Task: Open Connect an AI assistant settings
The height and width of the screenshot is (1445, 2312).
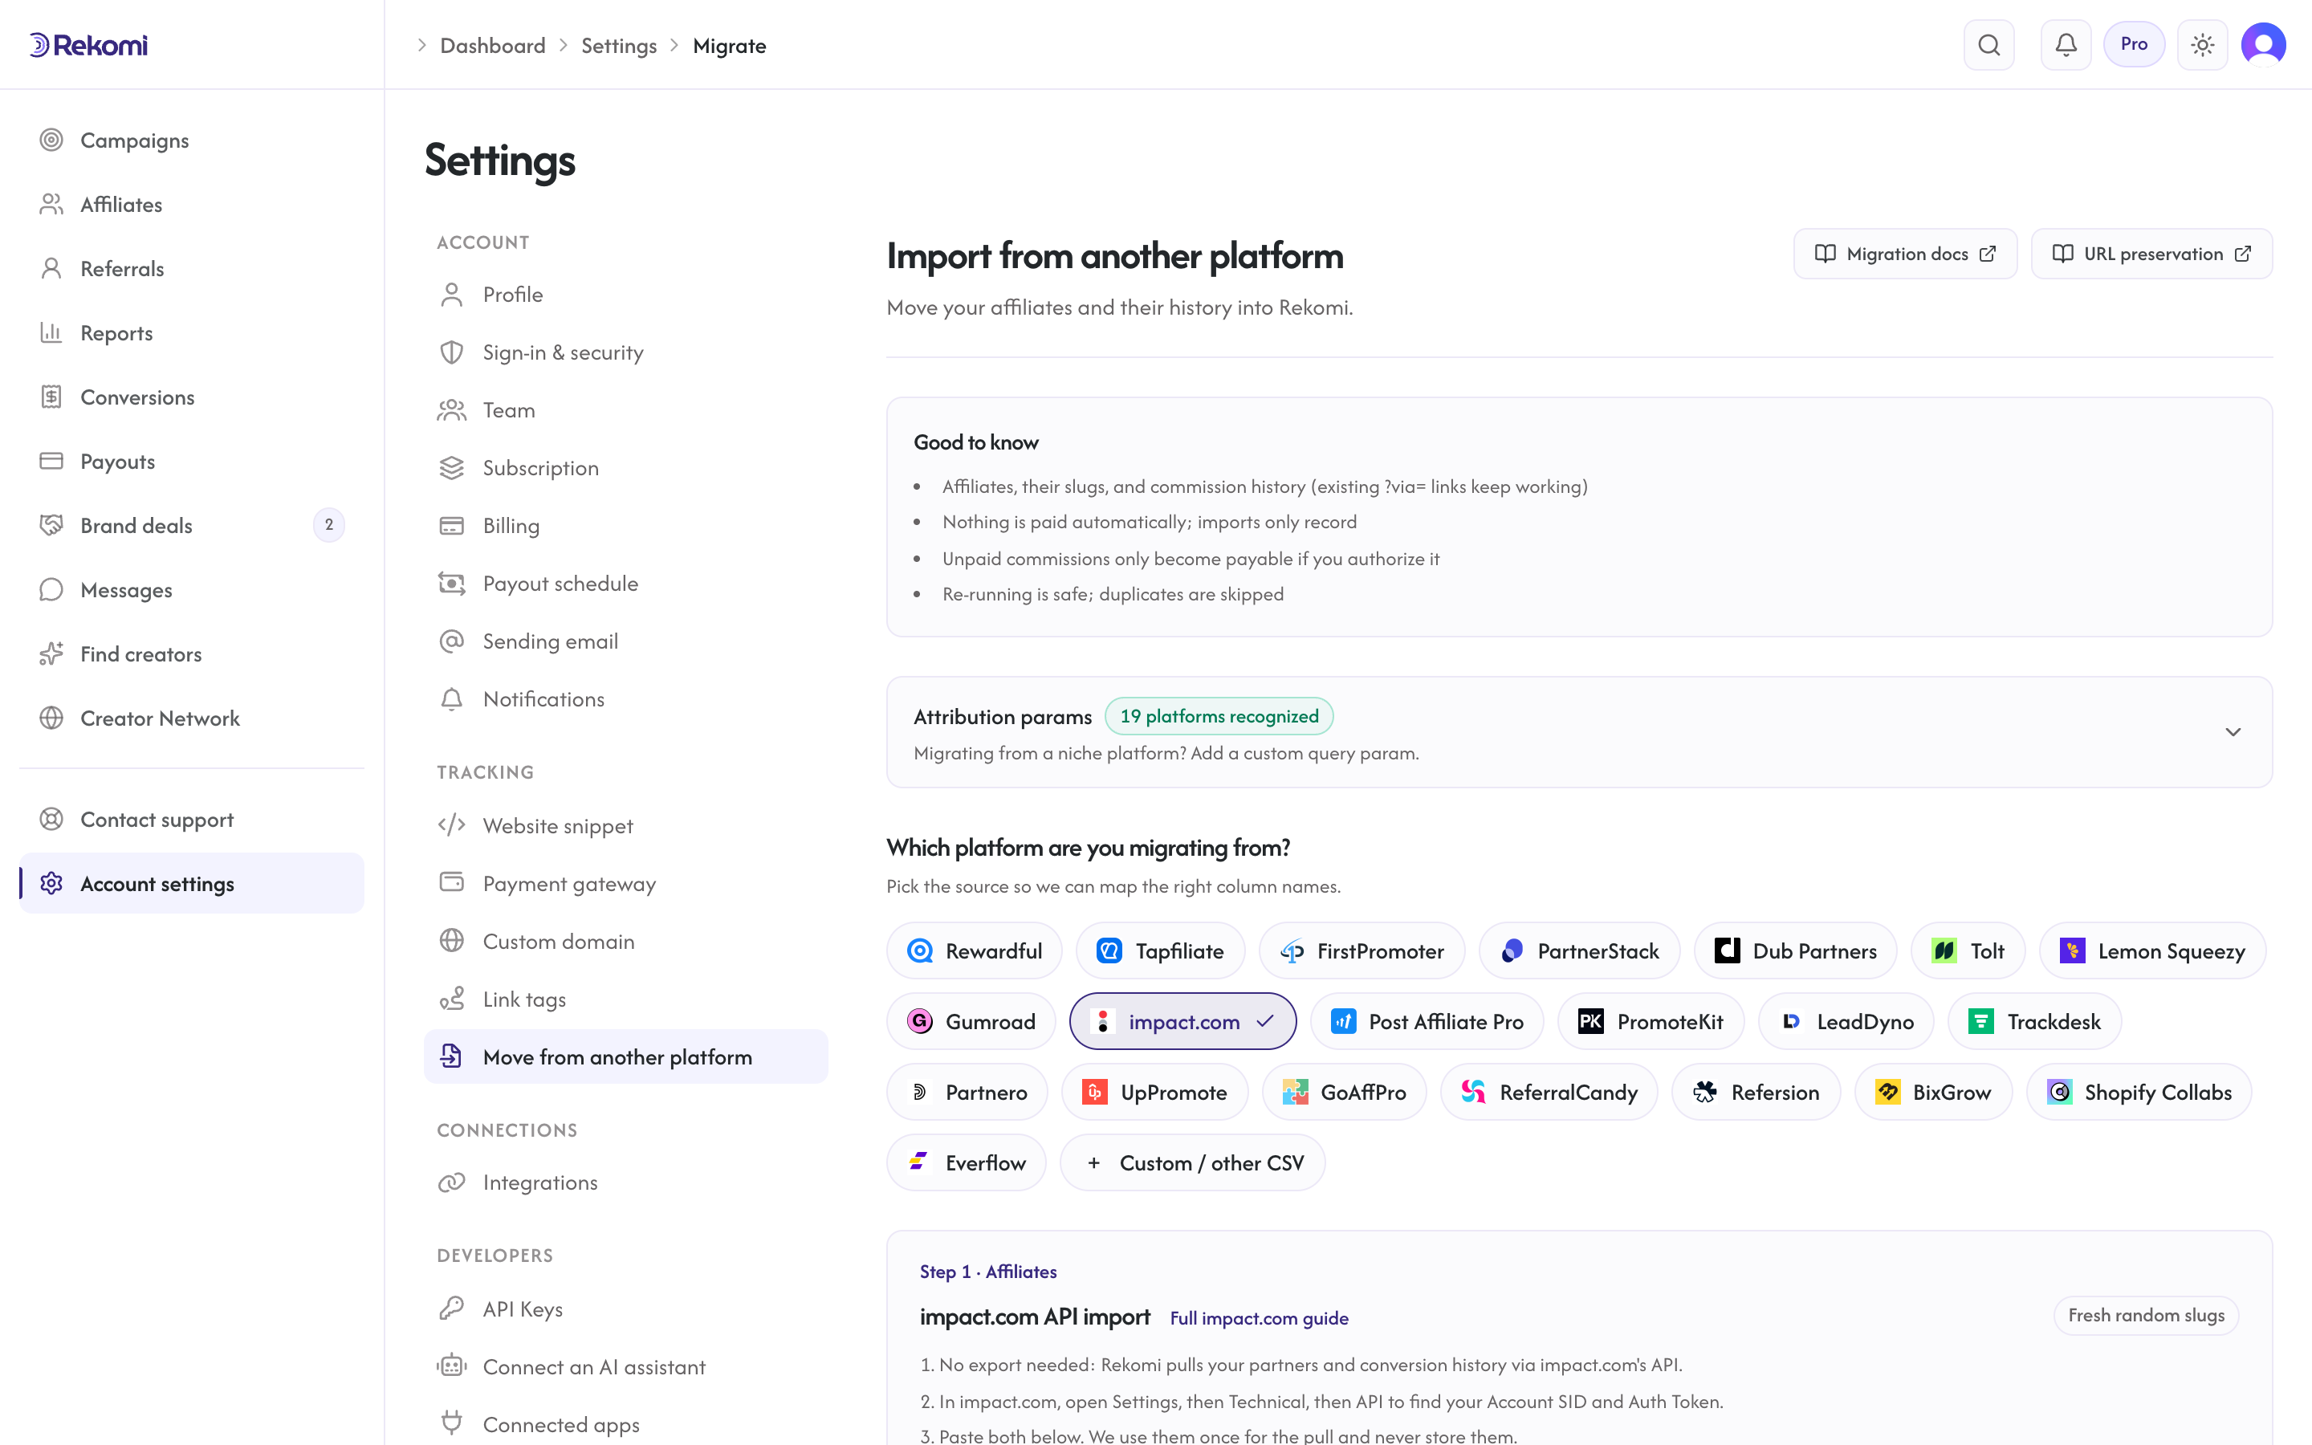Action: tap(626, 1366)
